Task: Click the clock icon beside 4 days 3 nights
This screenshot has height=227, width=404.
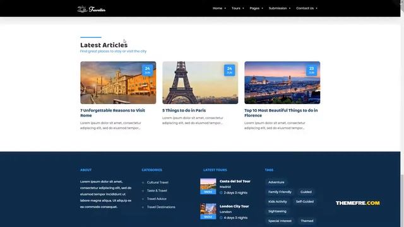Action: pyautogui.click(x=221, y=218)
